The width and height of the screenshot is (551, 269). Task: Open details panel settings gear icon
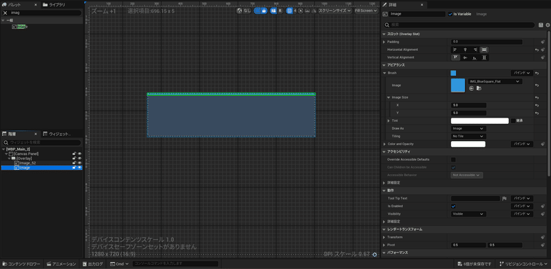click(548, 25)
